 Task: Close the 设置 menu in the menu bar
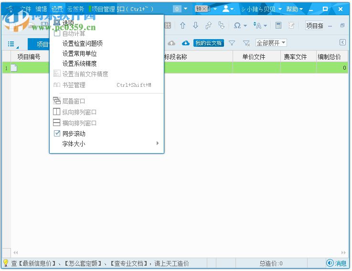57,9
